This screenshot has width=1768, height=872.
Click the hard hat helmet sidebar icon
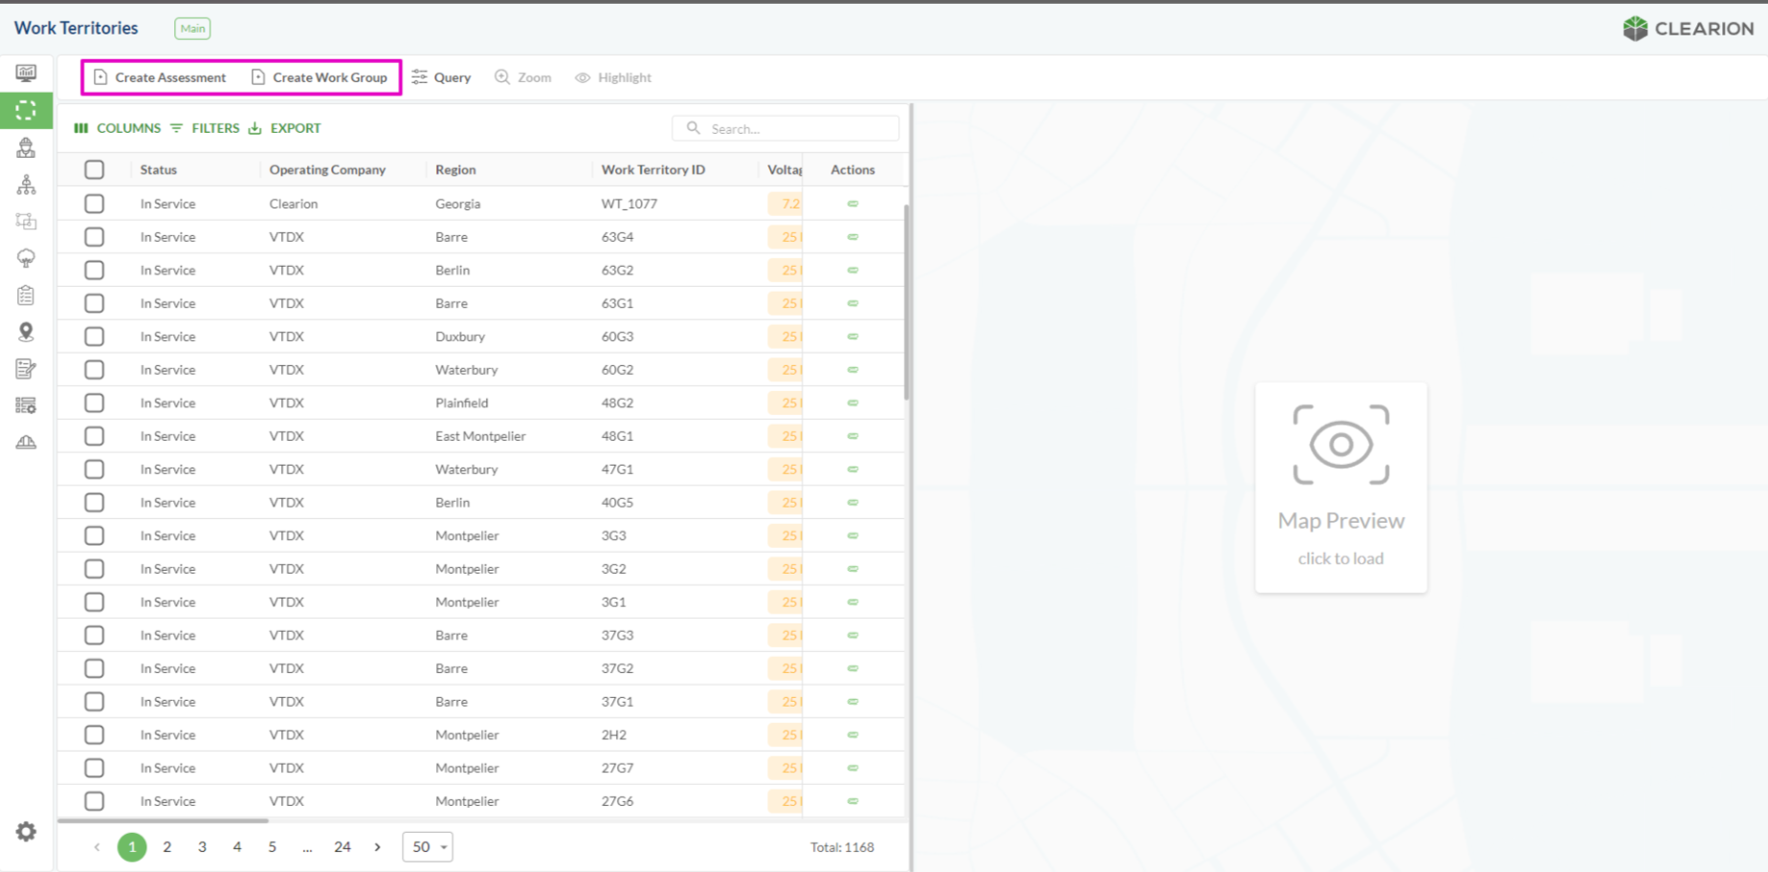coord(26,442)
